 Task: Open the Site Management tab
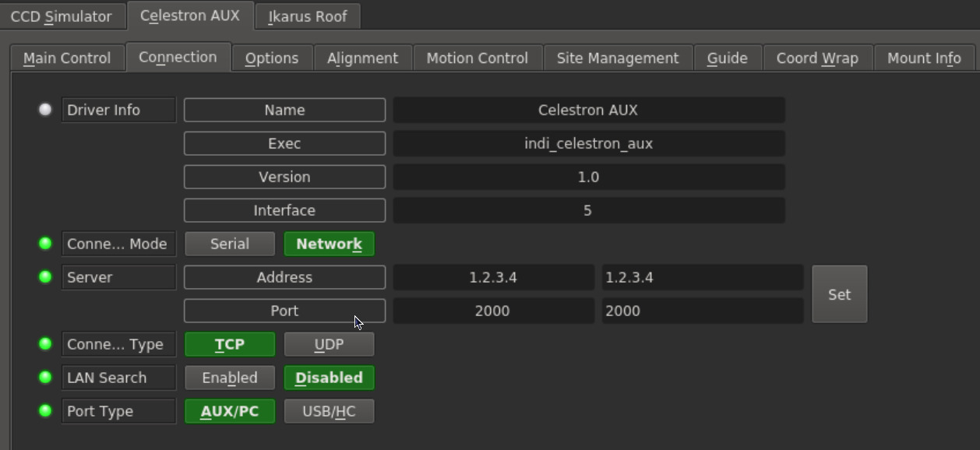pos(618,58)
